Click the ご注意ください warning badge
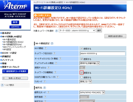The width and height of the screenshot is (133, 102). click(43, 15)
